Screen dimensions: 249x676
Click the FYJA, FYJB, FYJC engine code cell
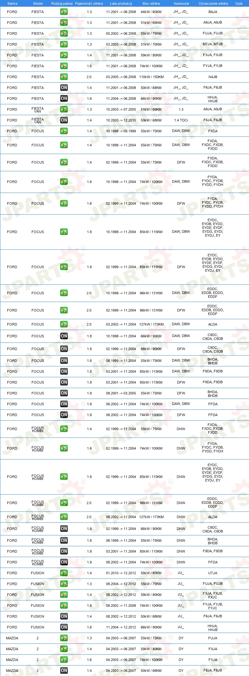(x=213, y=606)
